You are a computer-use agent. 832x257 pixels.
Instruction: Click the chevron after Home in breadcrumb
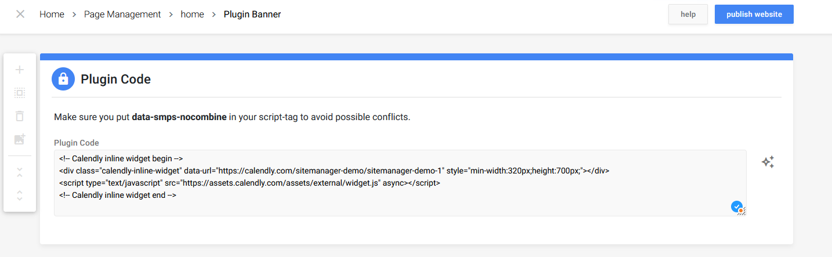74,15
